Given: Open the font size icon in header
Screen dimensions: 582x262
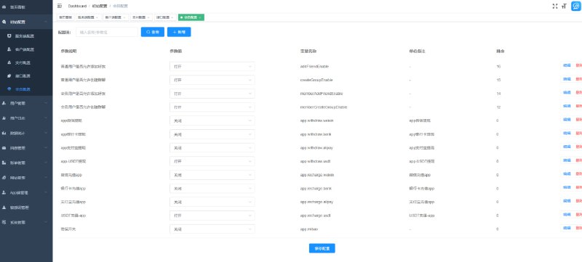Looking at the screenshot, I should tap(564, 6).
